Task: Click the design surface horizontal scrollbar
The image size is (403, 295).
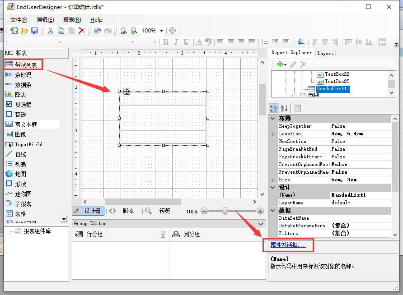Action: pos(143,202)
